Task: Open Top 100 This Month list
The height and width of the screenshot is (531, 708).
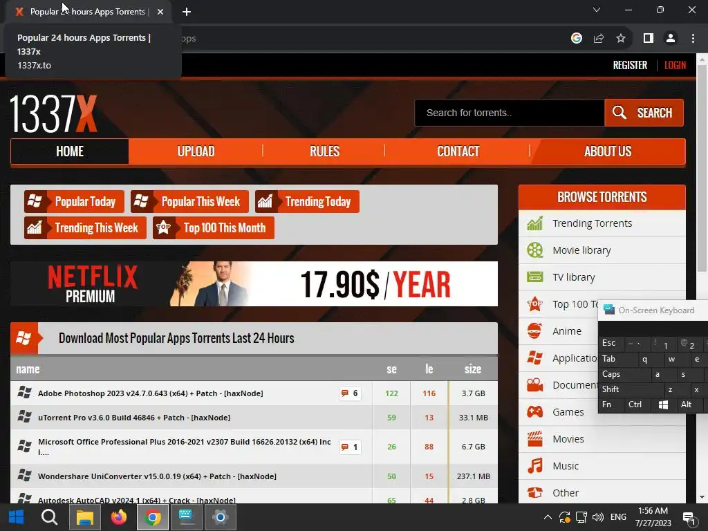Action: pos(213,227)
